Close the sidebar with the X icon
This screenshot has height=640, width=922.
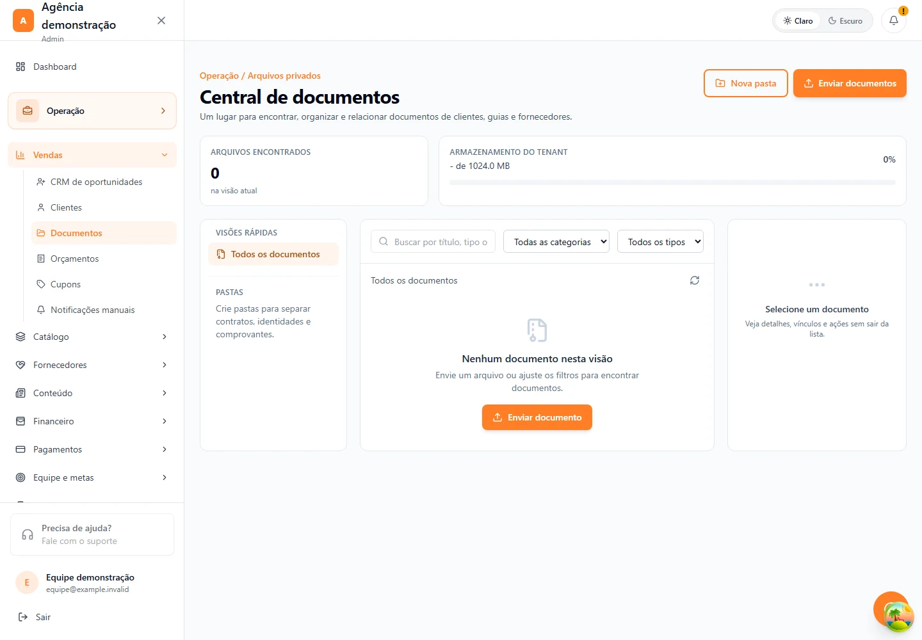coord(161,20)
